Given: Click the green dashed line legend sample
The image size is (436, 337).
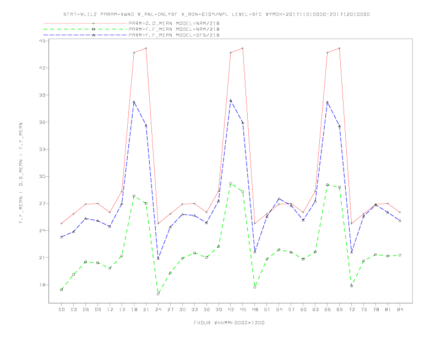Looking at the screenshot, I should (85, 29).
